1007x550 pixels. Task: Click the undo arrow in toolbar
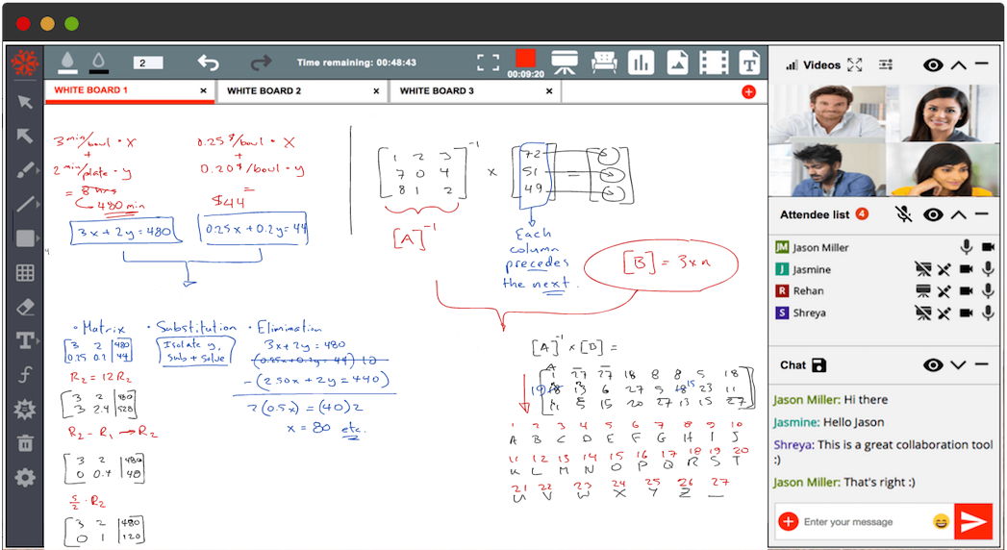click(208, 62)
